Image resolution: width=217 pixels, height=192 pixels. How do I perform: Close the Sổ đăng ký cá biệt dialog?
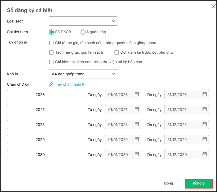tap(213, 6)
